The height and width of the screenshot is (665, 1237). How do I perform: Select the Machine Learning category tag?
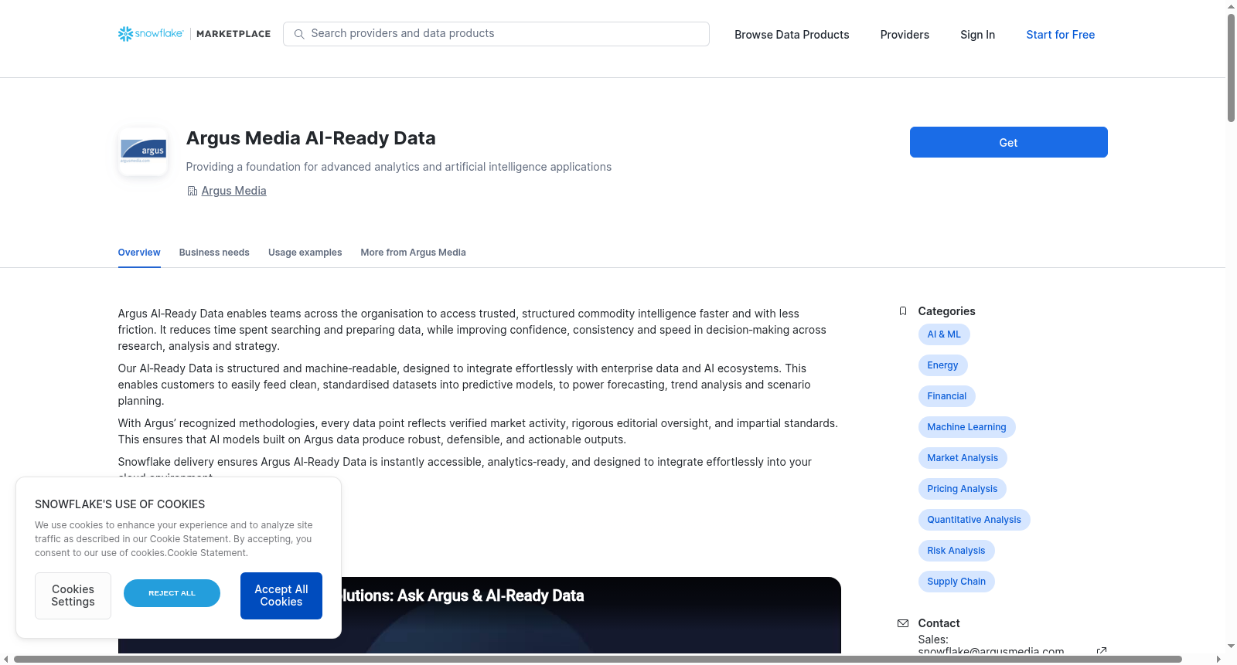[x=966, y=427]
